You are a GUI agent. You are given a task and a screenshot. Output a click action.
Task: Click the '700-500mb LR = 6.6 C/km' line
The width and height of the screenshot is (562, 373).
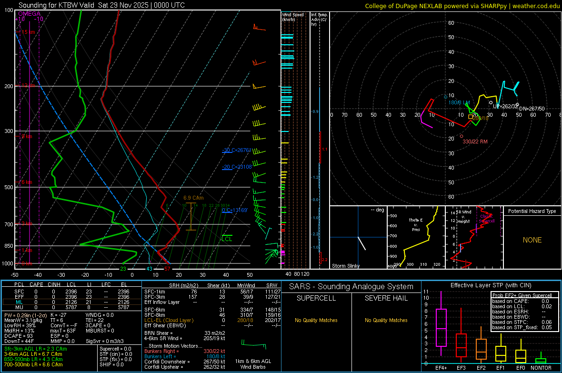(33, 364)
